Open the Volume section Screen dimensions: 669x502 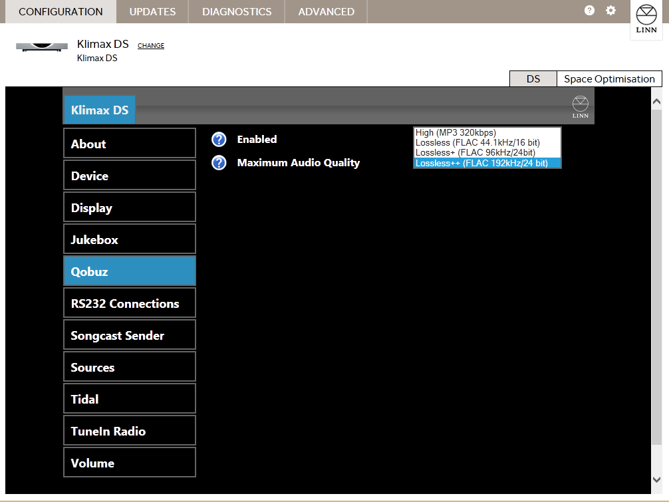[x=130, y=463]
